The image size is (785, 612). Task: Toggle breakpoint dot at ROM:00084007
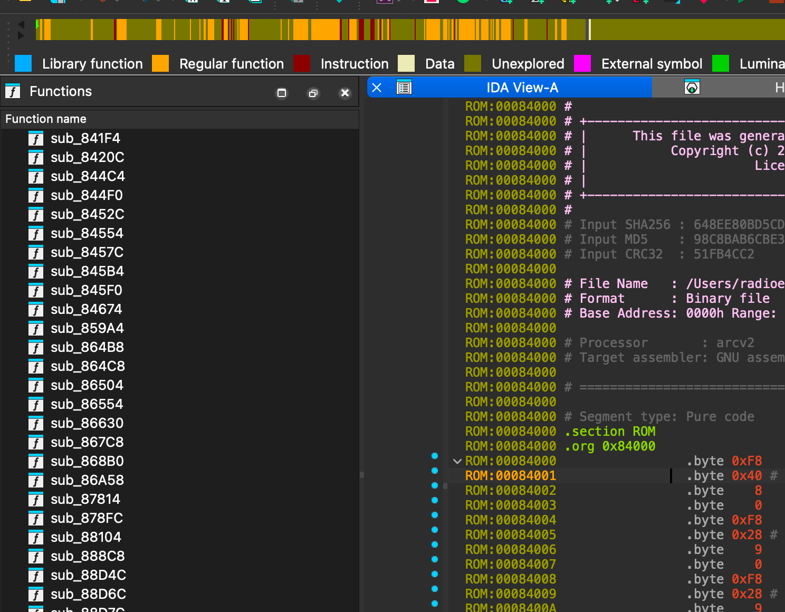(435, 559)
